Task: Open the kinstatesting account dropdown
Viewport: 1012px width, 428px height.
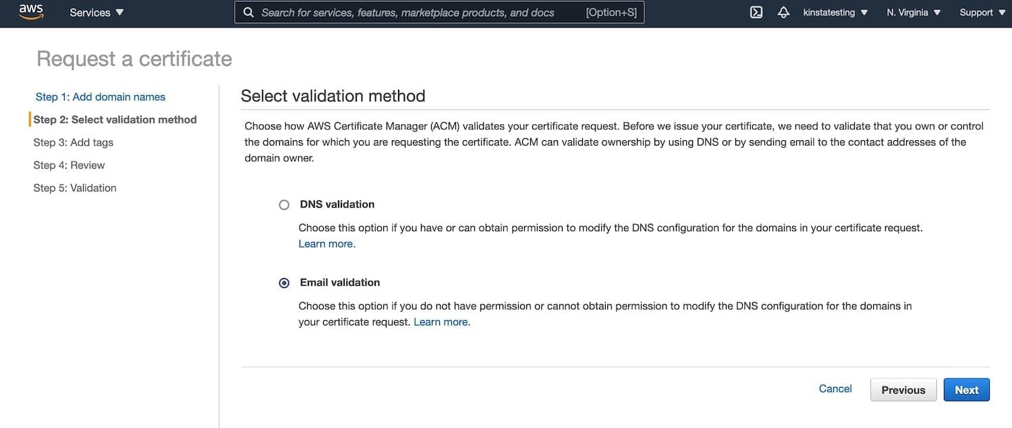Action: tap(835, 12)
